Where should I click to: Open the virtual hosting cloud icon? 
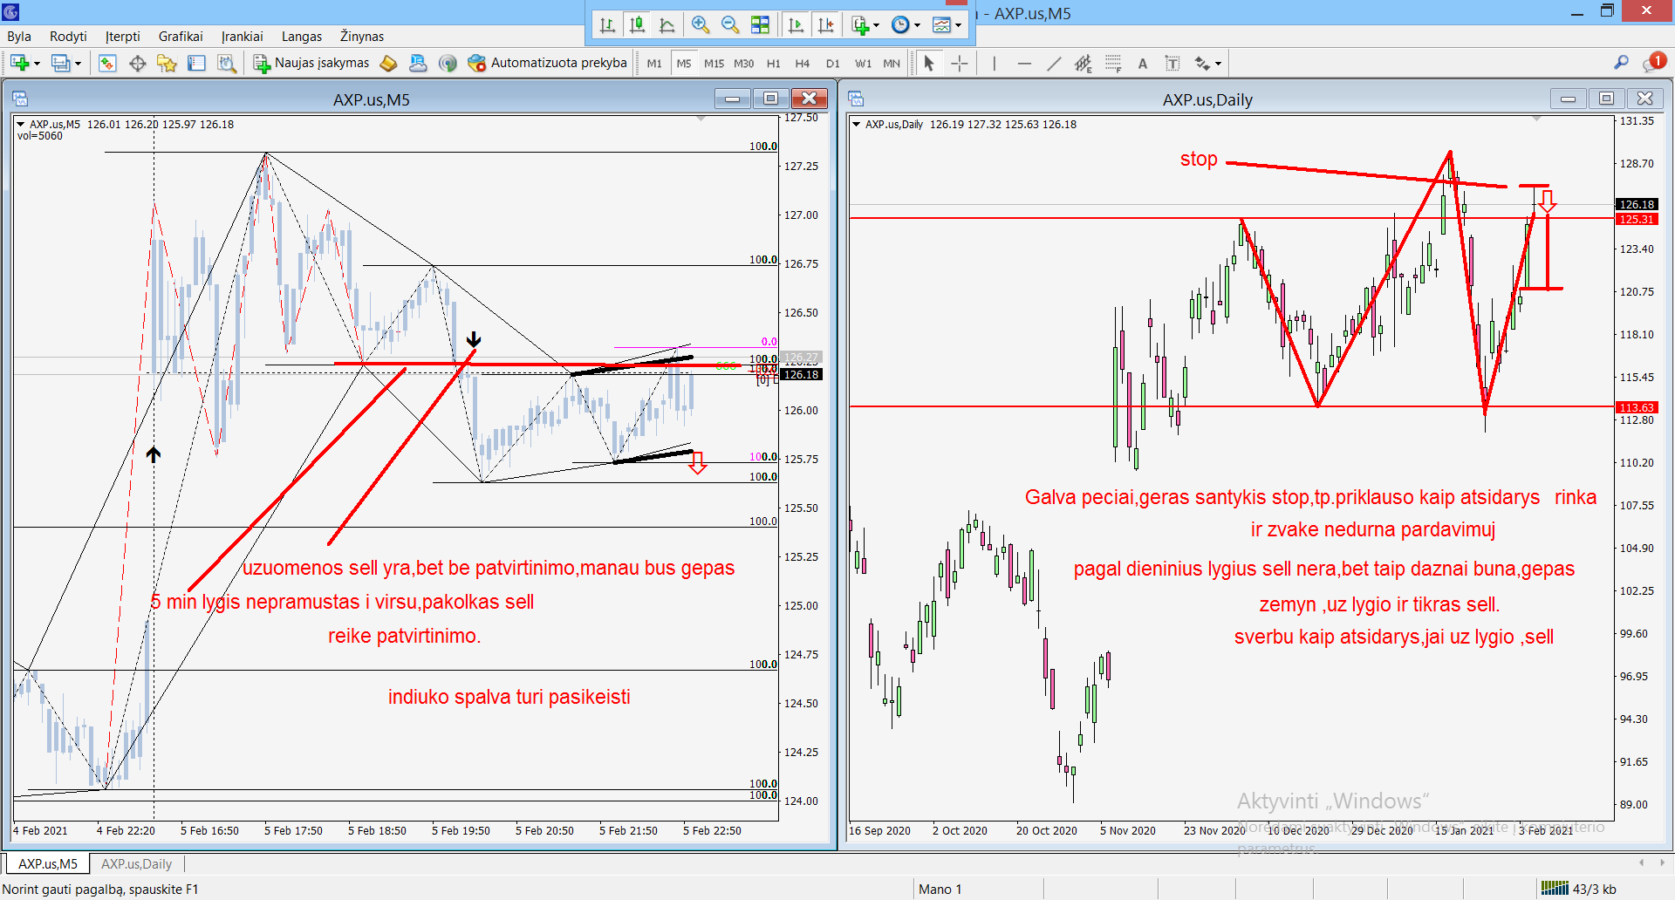click(418, 63)
